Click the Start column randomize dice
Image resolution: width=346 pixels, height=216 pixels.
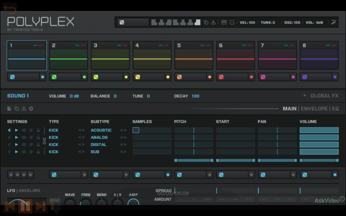click(x=221, y=175)
